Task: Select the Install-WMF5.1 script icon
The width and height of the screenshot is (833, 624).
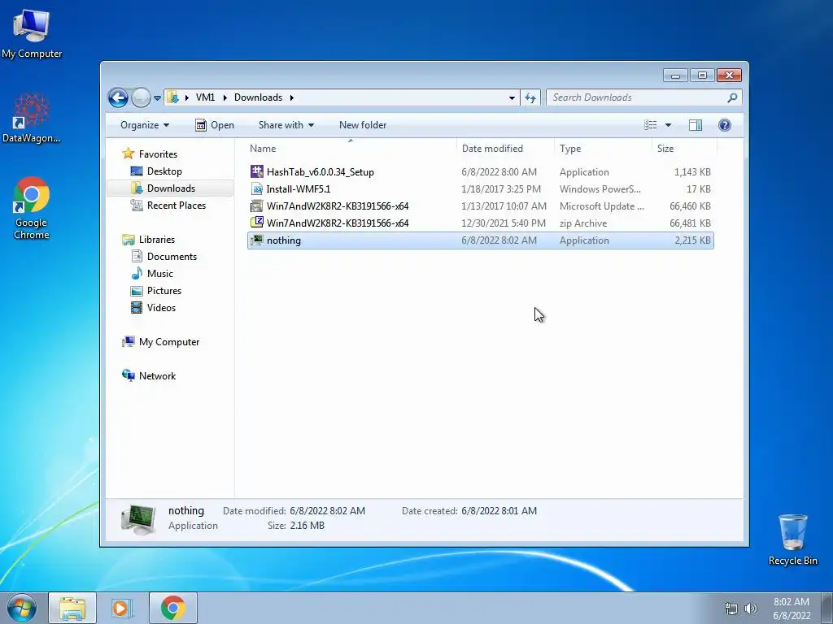Action: tap(257, 188)
